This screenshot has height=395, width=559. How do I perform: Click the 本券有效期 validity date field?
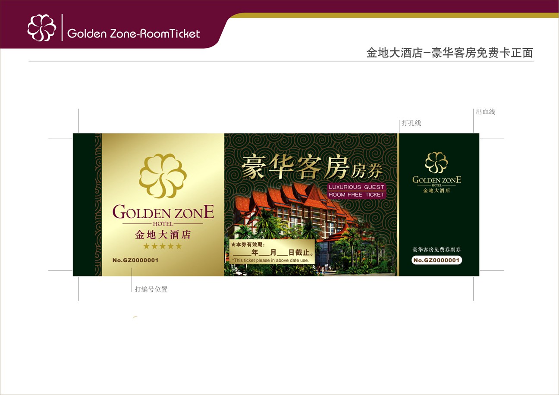(x=272, y=252)
